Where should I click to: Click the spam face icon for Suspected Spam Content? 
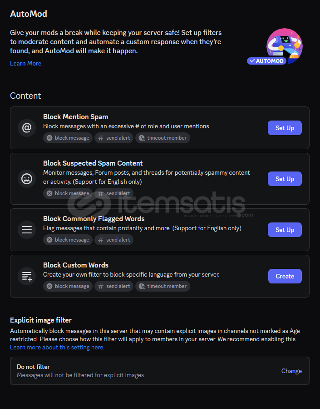pyautogui.click(x=26, y=179)
